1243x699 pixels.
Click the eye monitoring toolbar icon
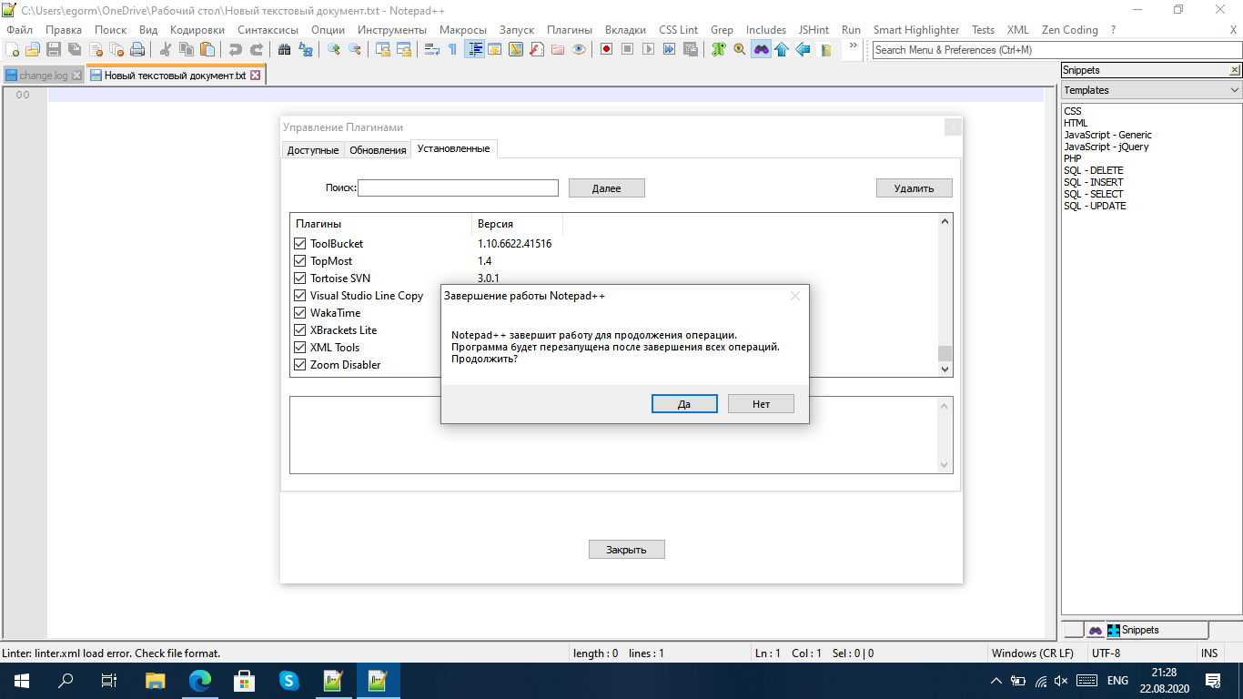tap(578, 49)
